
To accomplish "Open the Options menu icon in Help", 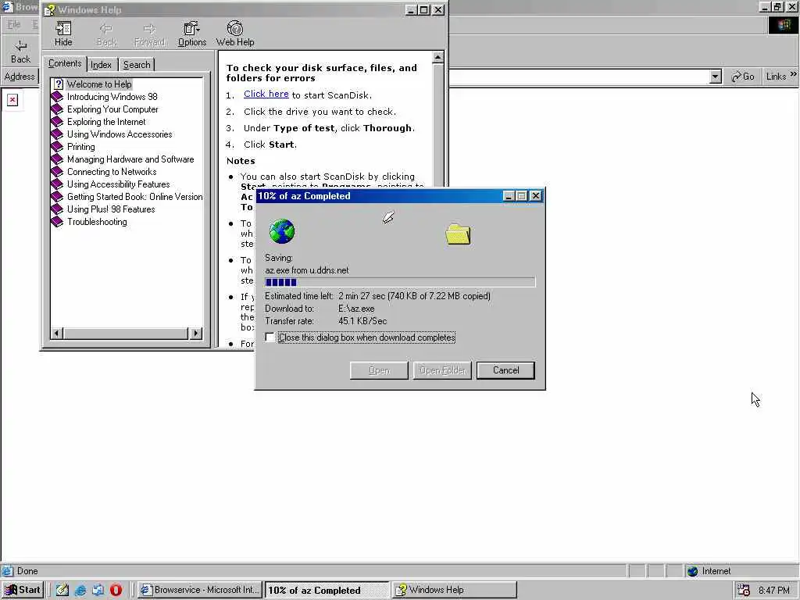I will click(192, 28).
